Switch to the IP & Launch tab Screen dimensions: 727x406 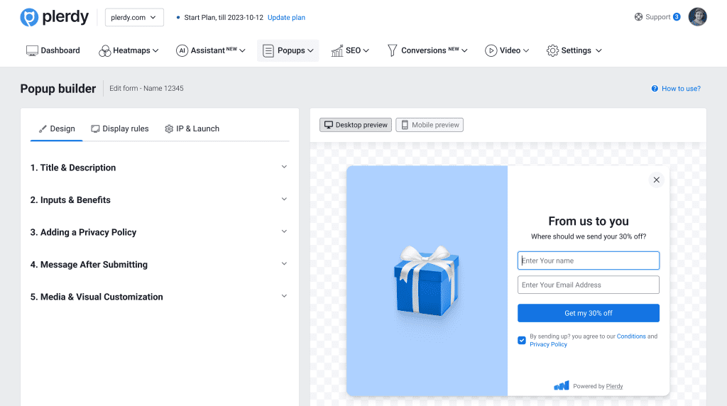192,128
